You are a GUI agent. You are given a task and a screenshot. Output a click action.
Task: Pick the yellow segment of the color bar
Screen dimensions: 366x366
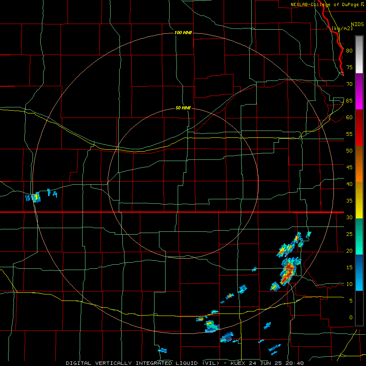click(x=359, y=200)
